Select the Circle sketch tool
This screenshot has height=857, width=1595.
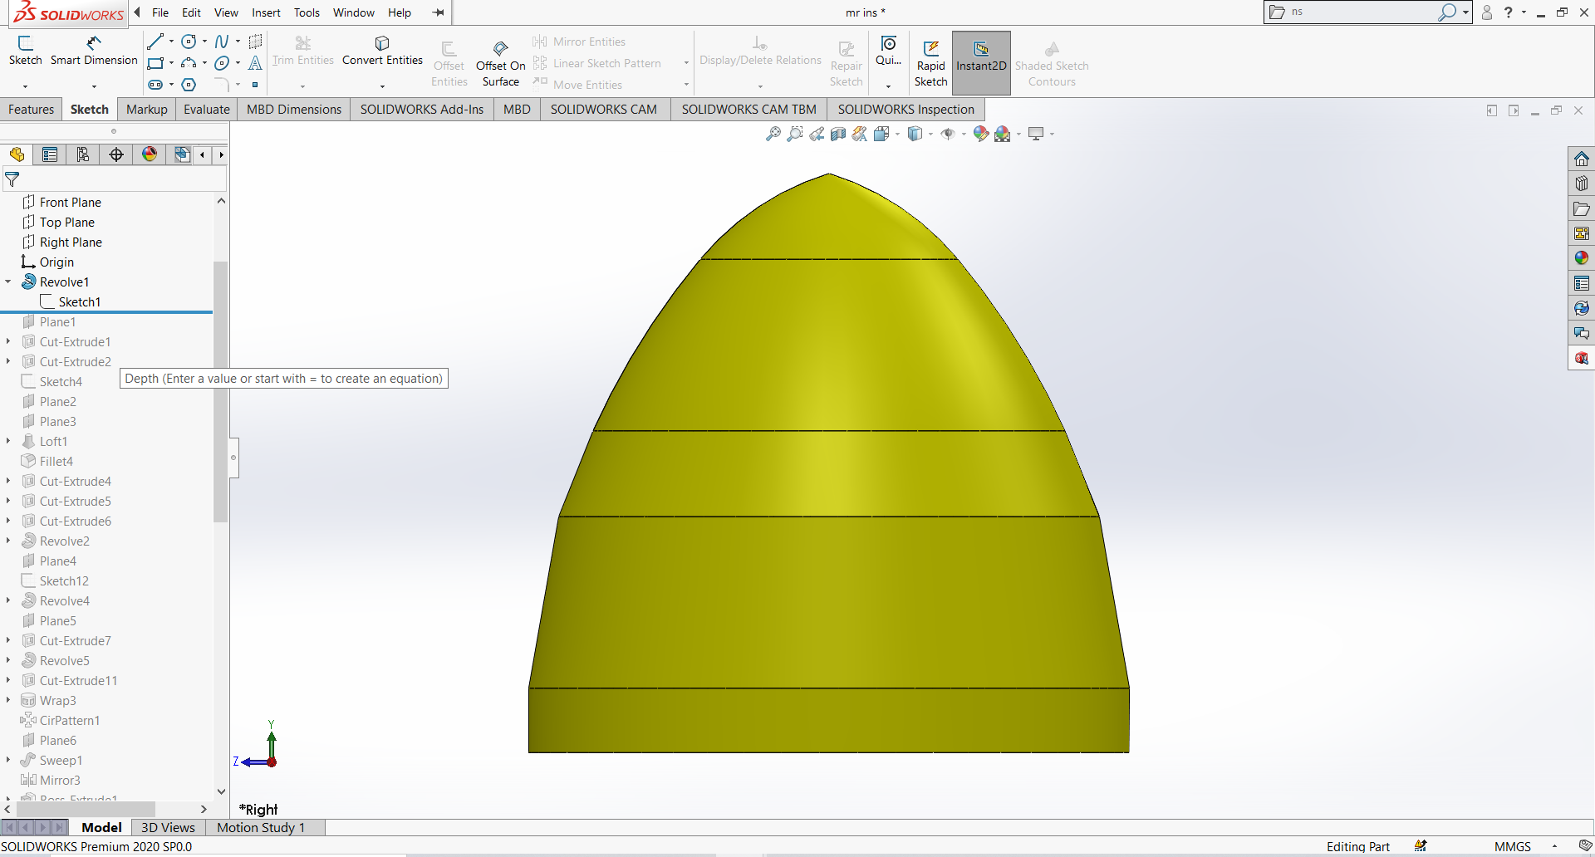(x=189, y=42)
